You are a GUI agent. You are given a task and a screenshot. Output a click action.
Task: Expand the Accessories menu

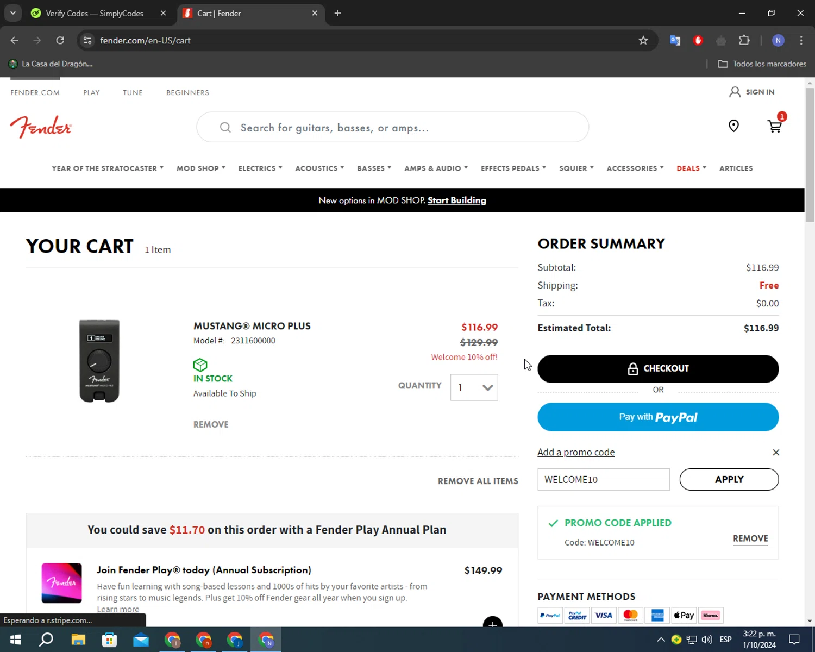[635, 168]
